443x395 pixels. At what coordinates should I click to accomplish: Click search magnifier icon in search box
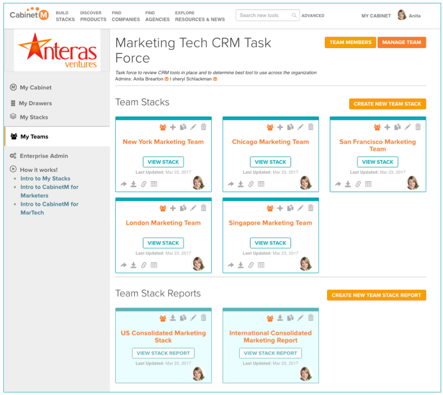point(294,15)
